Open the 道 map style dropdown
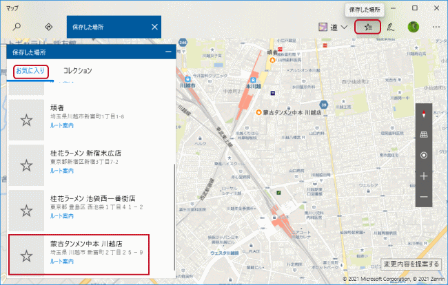448x285 pixels. (x=339, y=28)
